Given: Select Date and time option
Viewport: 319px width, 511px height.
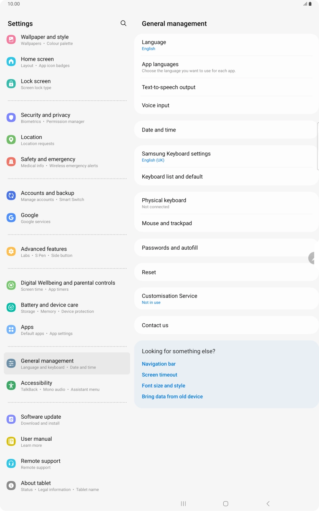Looking at the screenshot, I should click(226, 130).
